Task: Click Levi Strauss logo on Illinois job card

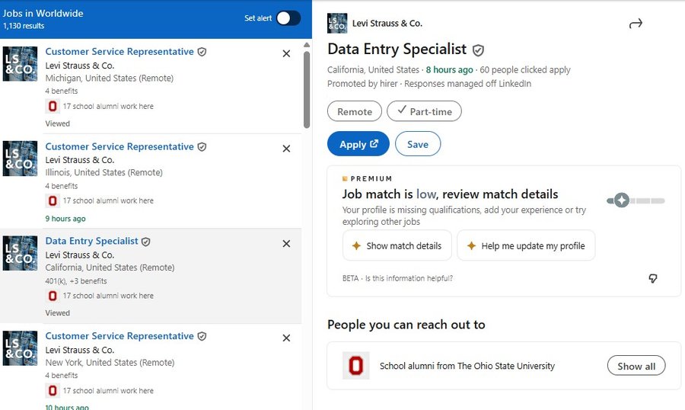Action: pyautogui.click(x=20, y=159)
